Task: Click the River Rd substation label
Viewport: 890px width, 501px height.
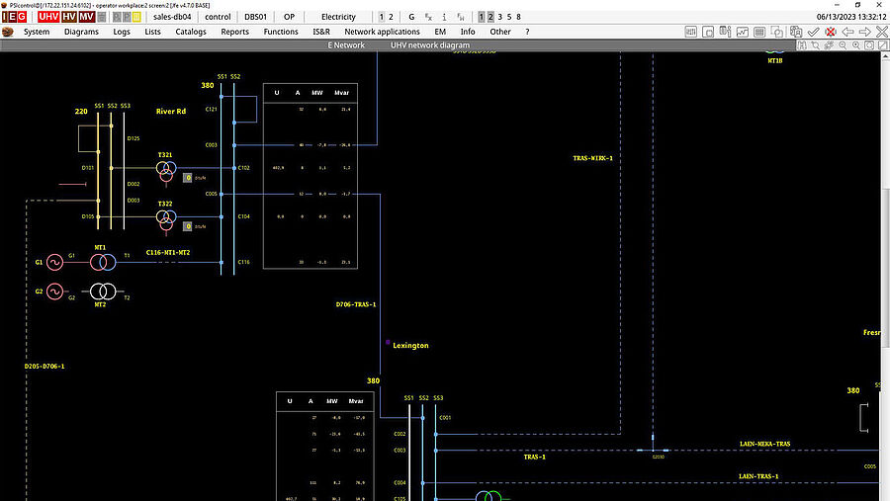Action: (171, 112)
